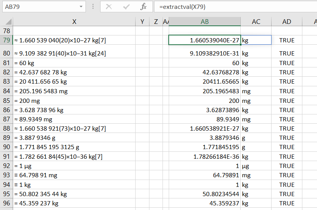Select column AC header
This screenshot has height=210, width=317.
click(256, 22)
